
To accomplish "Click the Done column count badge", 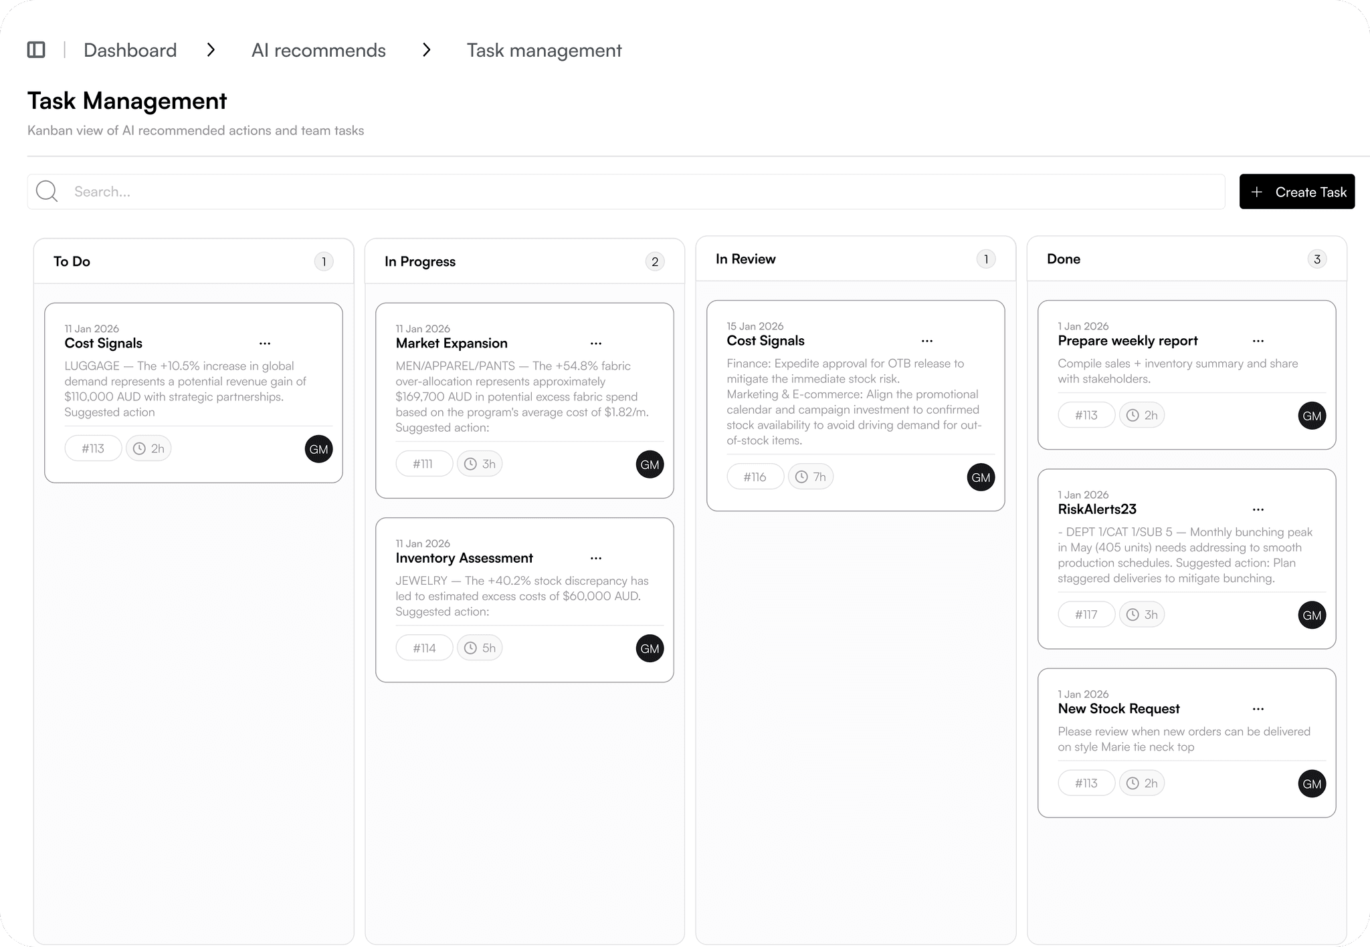I will coord(1316,259).
